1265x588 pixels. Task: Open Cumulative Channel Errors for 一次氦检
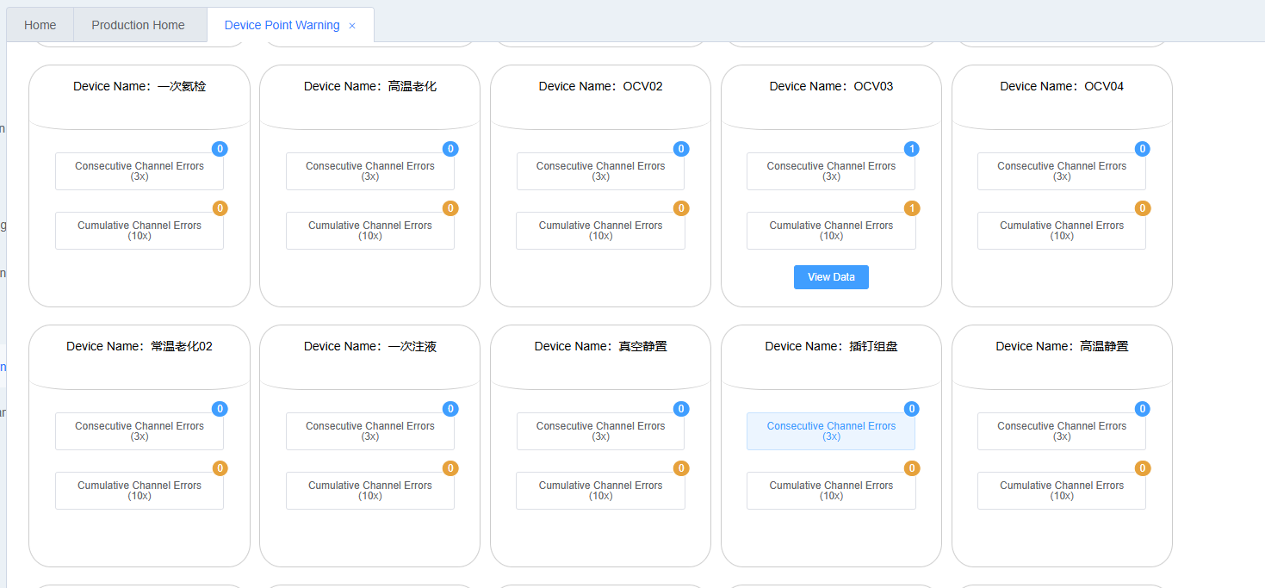(x=140, y=231)
